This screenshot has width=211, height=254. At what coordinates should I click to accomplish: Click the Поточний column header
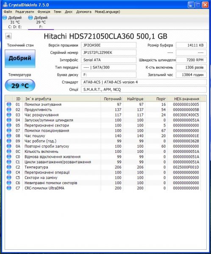pyautogui.click(x=112, y=99)
